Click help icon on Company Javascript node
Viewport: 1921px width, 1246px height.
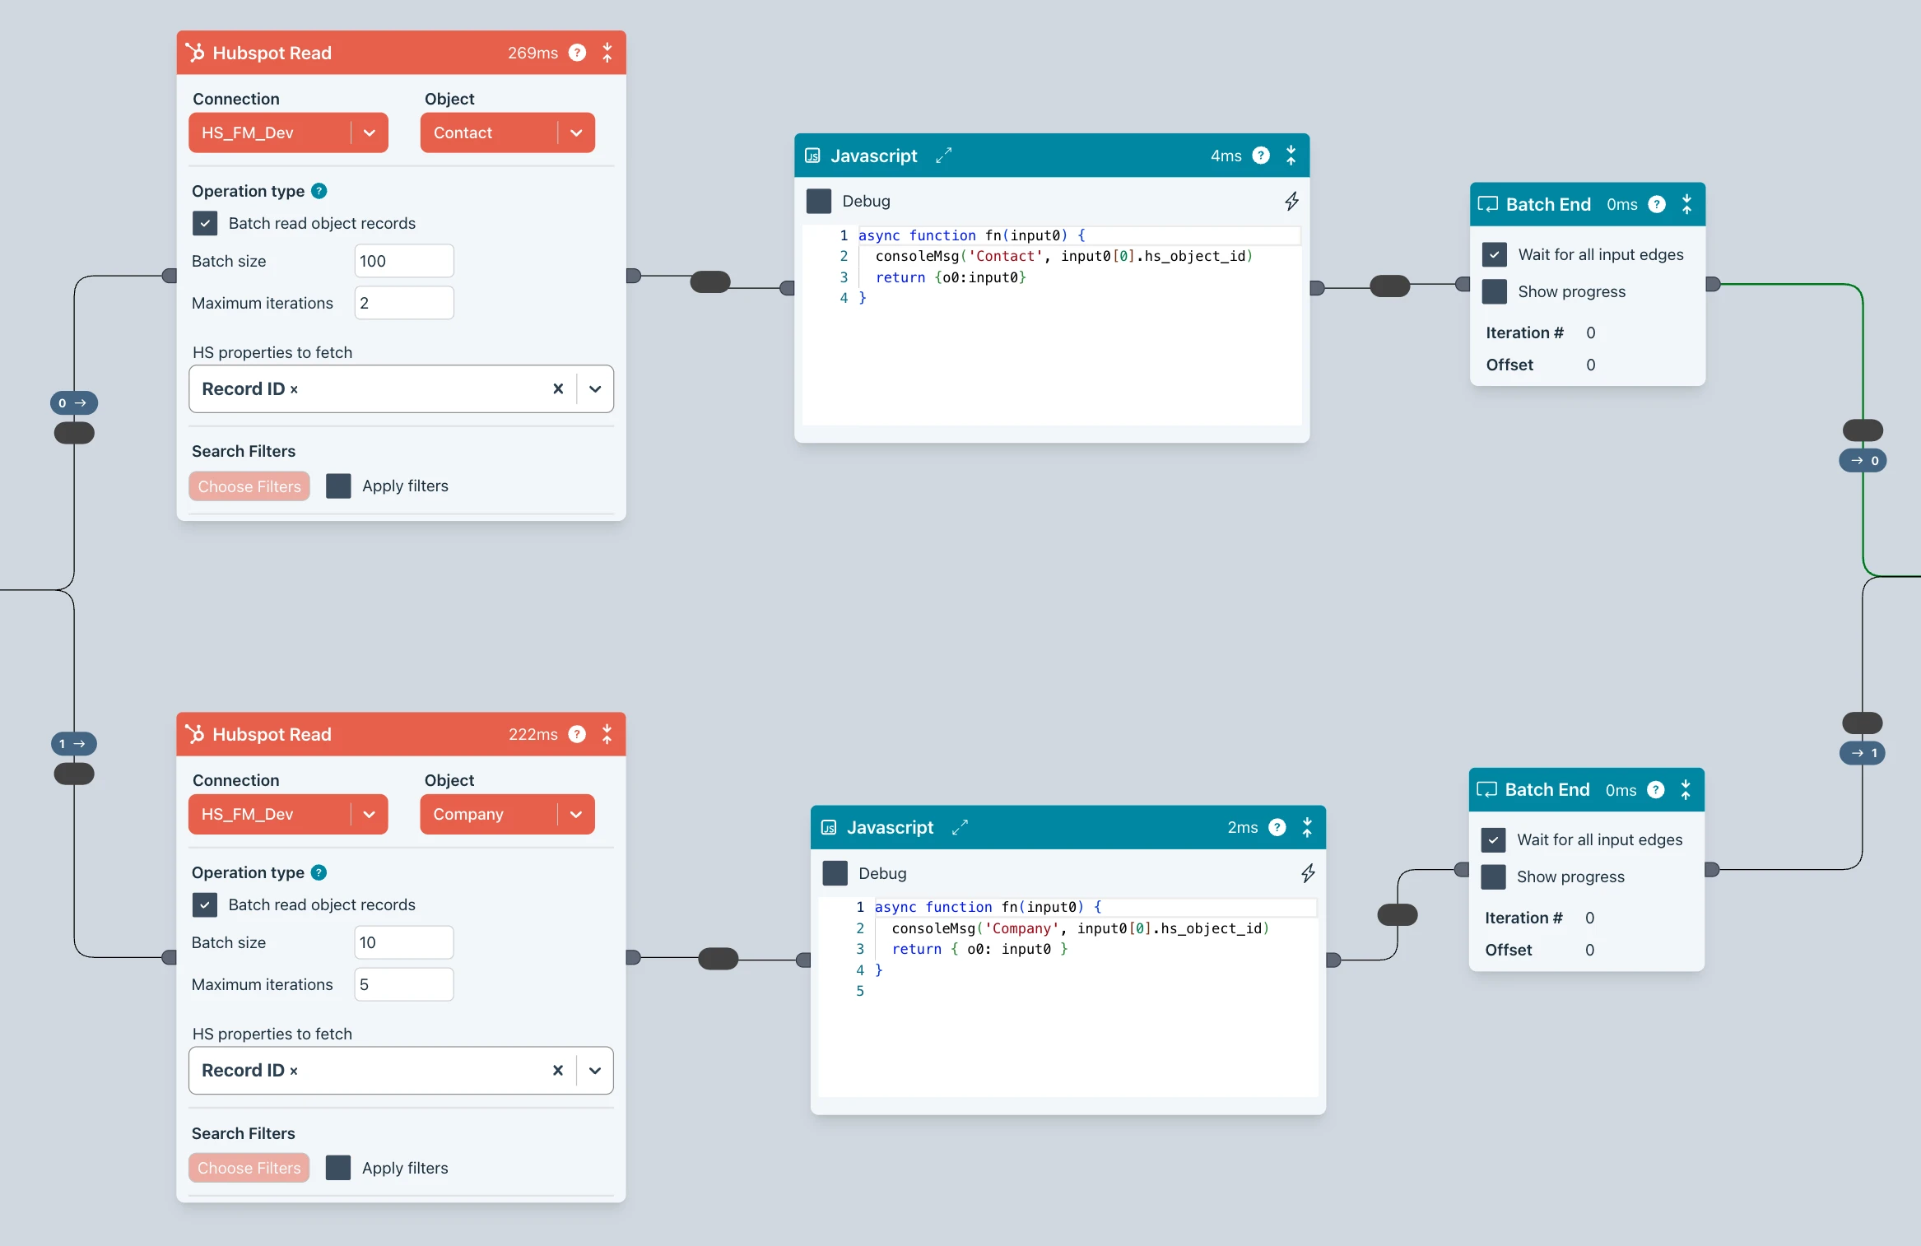click(1277, 827)
